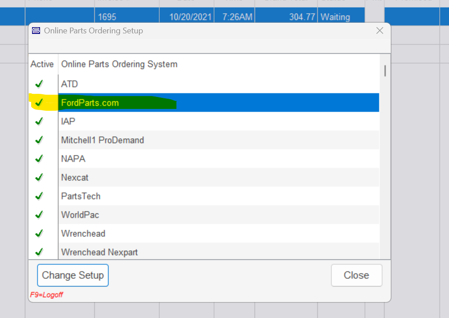This screenshot has height=318, width=449.
Task: Select the IAP ordering system row
Action: [219, 121]
